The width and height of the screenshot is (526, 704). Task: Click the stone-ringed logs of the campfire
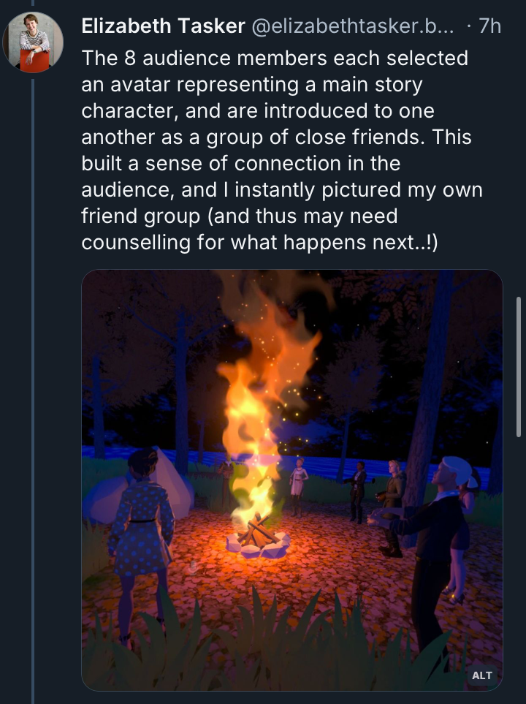pos(256,536)
